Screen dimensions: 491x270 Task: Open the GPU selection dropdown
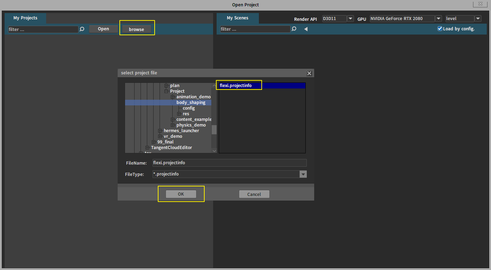coord(438,19)
